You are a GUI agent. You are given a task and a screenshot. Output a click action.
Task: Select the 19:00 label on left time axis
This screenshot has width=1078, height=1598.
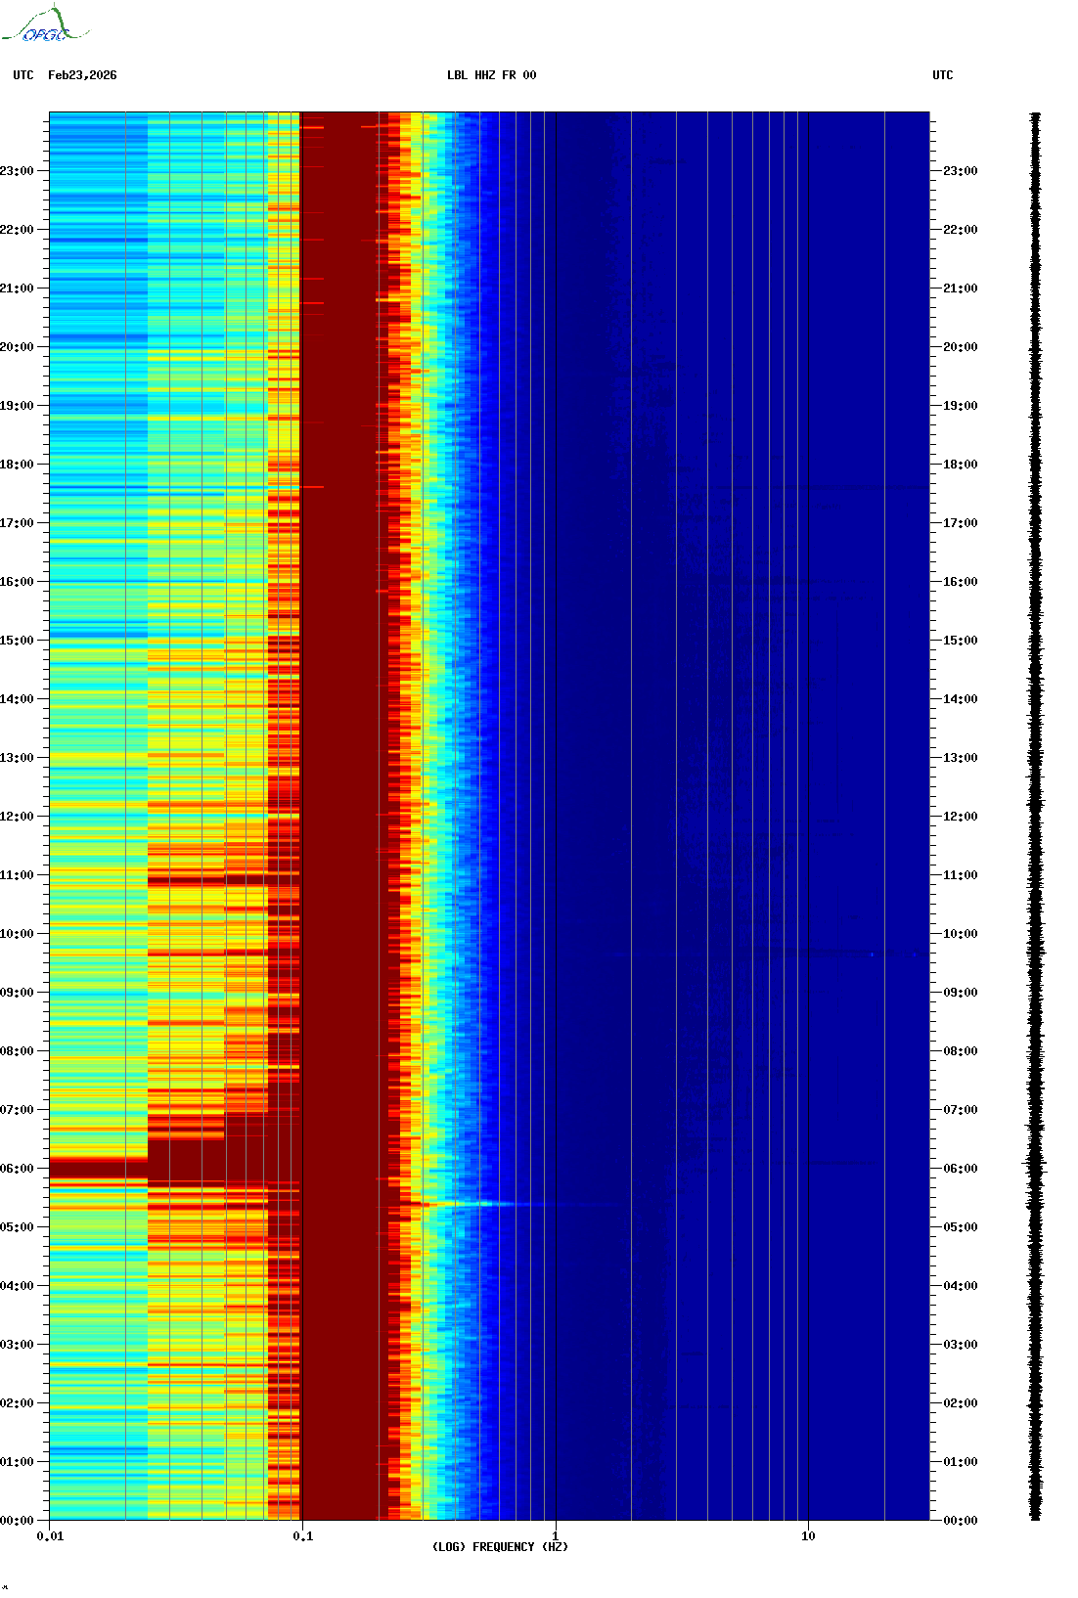pyautogui.click(x=17, y=406)
